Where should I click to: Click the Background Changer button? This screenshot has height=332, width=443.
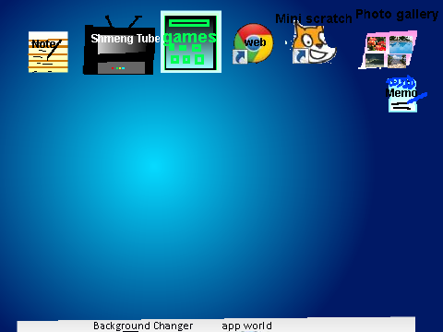tap(143, 326)
